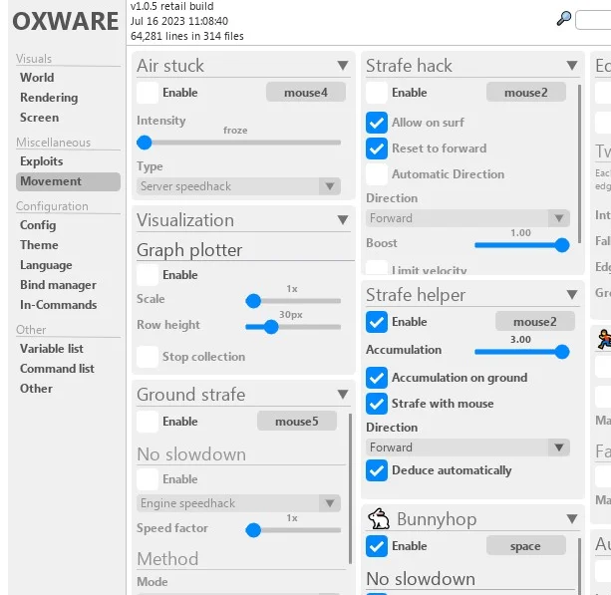The image size is (611, 595).
Task: Collapse the Bunnyhop panel arrow
Action: [571, 520]
